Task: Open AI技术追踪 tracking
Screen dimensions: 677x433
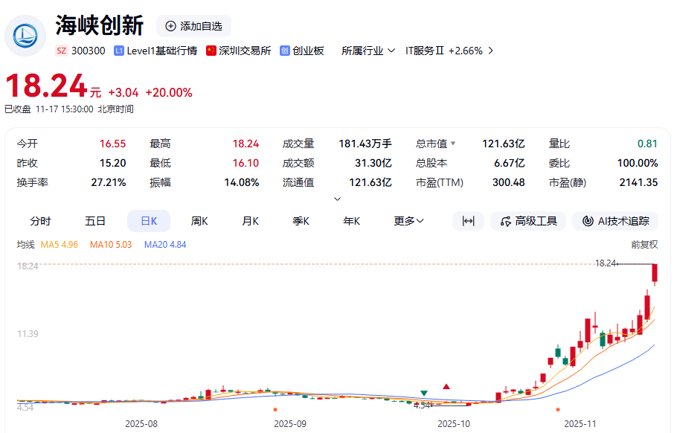Action: pyautogui.click(x=616, y=221)
